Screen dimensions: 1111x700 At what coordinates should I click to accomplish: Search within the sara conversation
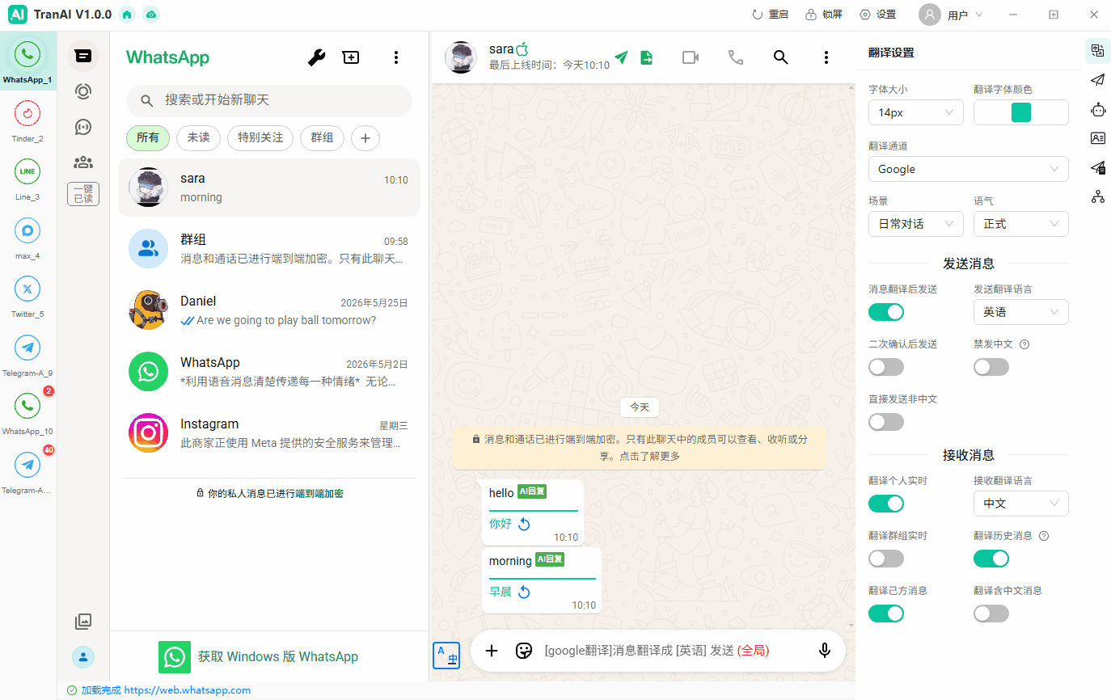[780, 57]
